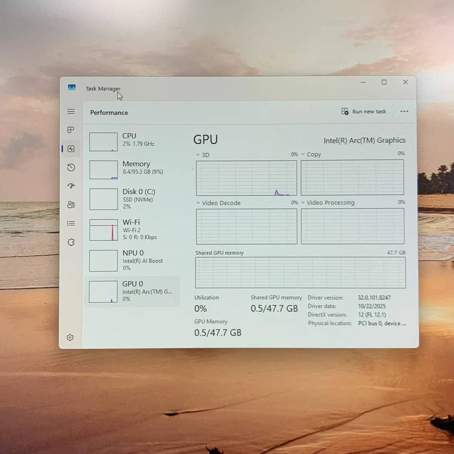The height and width of the screenshot is (454, 454).
Task: Select Memory in the performance list
Action: 132,170
